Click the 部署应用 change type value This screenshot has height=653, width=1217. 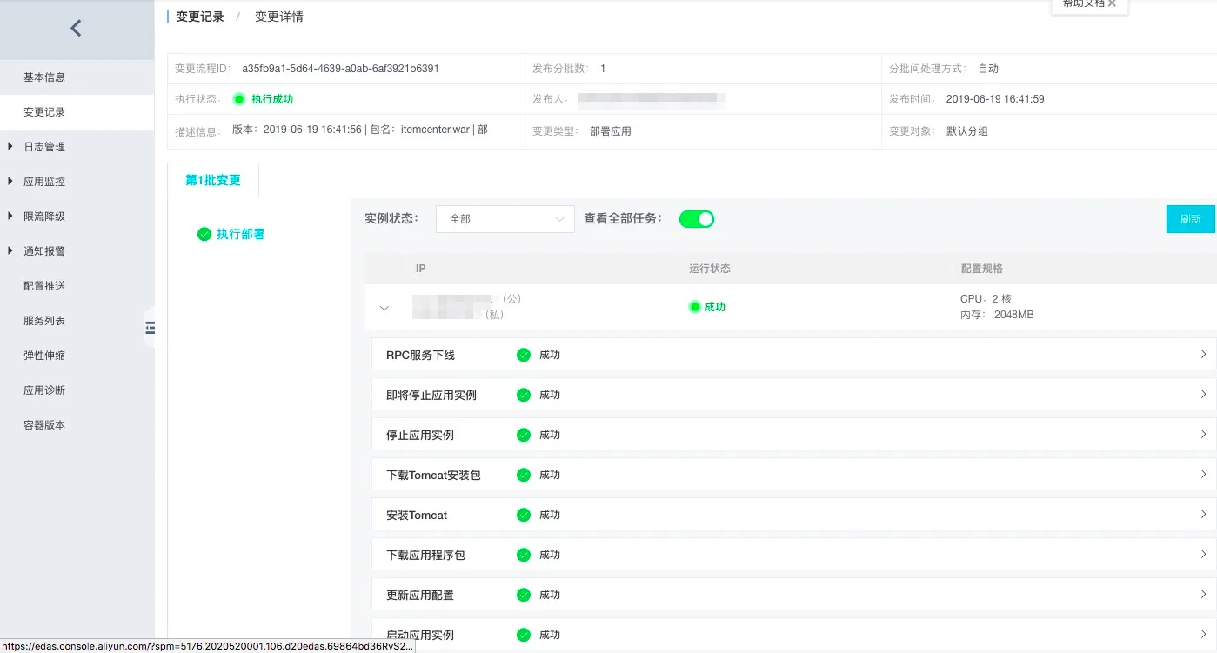(611, 131)
